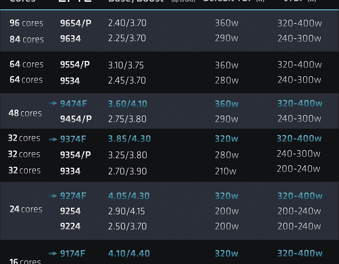Screen dimensions: 339x264
Task: Click the 9354/P model text
Action: click(x=75, y=155)
